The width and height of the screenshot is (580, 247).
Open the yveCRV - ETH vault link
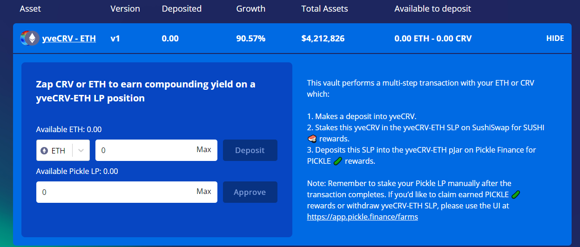pos(69,39)
